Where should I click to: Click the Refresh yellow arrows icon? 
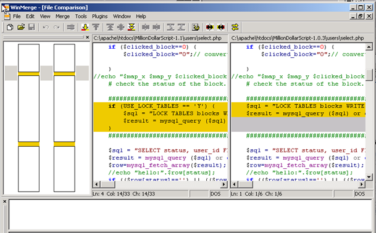[x=235, y=27]
